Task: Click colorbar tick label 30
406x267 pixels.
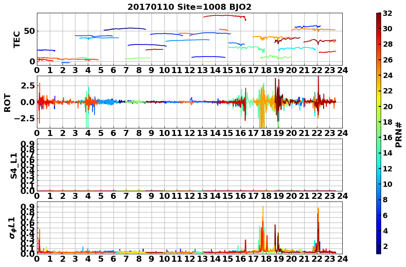Action: click(388, 29)
